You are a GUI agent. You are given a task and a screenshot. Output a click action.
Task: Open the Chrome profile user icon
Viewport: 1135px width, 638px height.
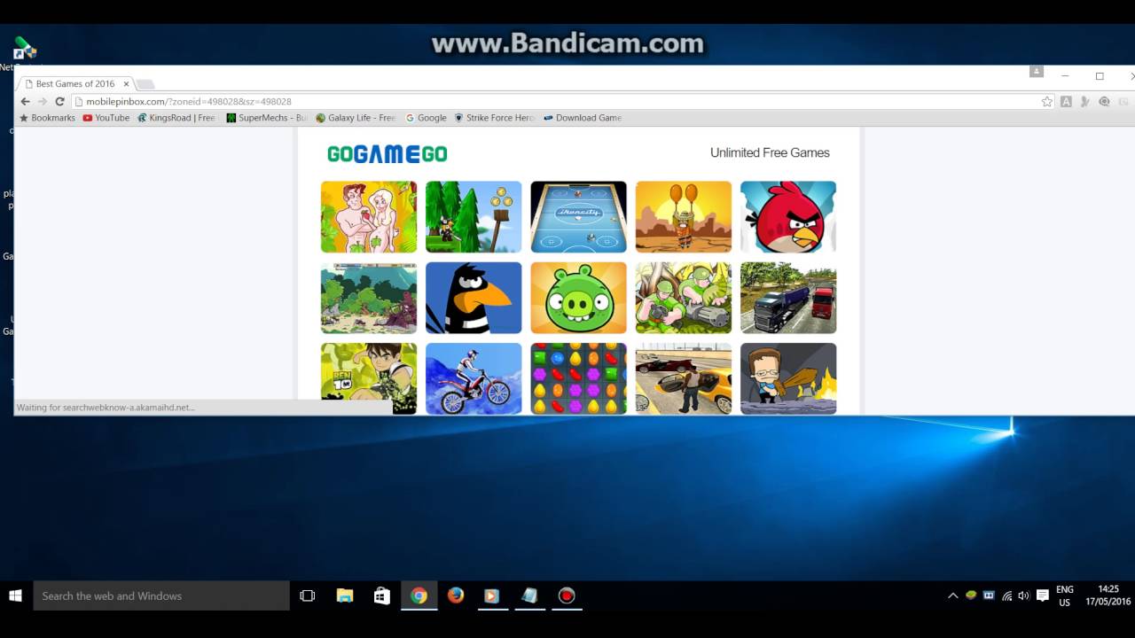click(1036, 71)
